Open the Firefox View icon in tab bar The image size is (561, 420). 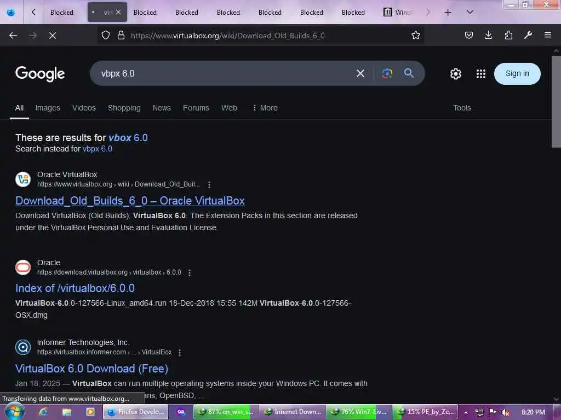11,13
